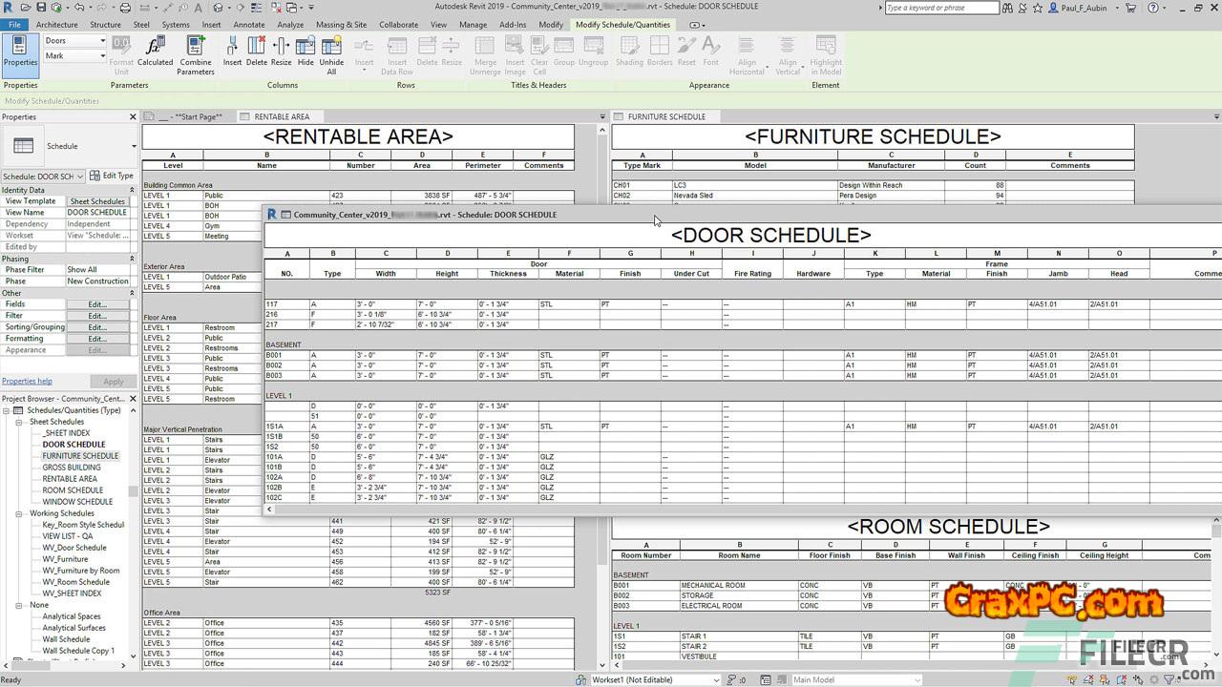Click the Edit button for Sorting/Grouping
Viewport: 1222px width, 687px height.
[96, 327]
